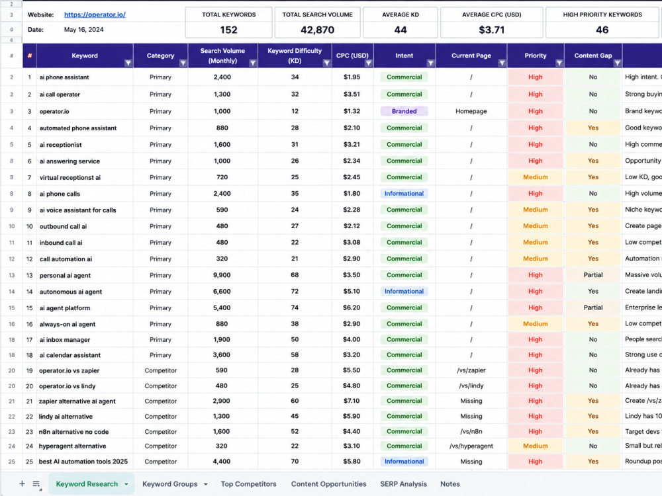Viewport: 662px width, 496px height.
Task: Open the Content Gap column filter
Action: 617,63
